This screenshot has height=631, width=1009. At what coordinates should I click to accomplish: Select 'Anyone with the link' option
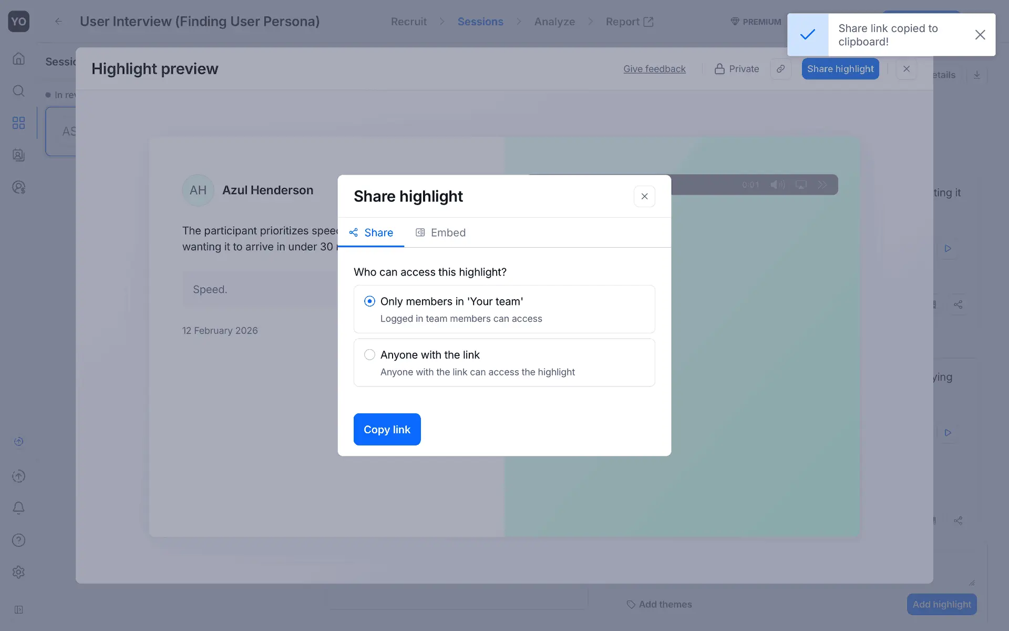[369, 355]
